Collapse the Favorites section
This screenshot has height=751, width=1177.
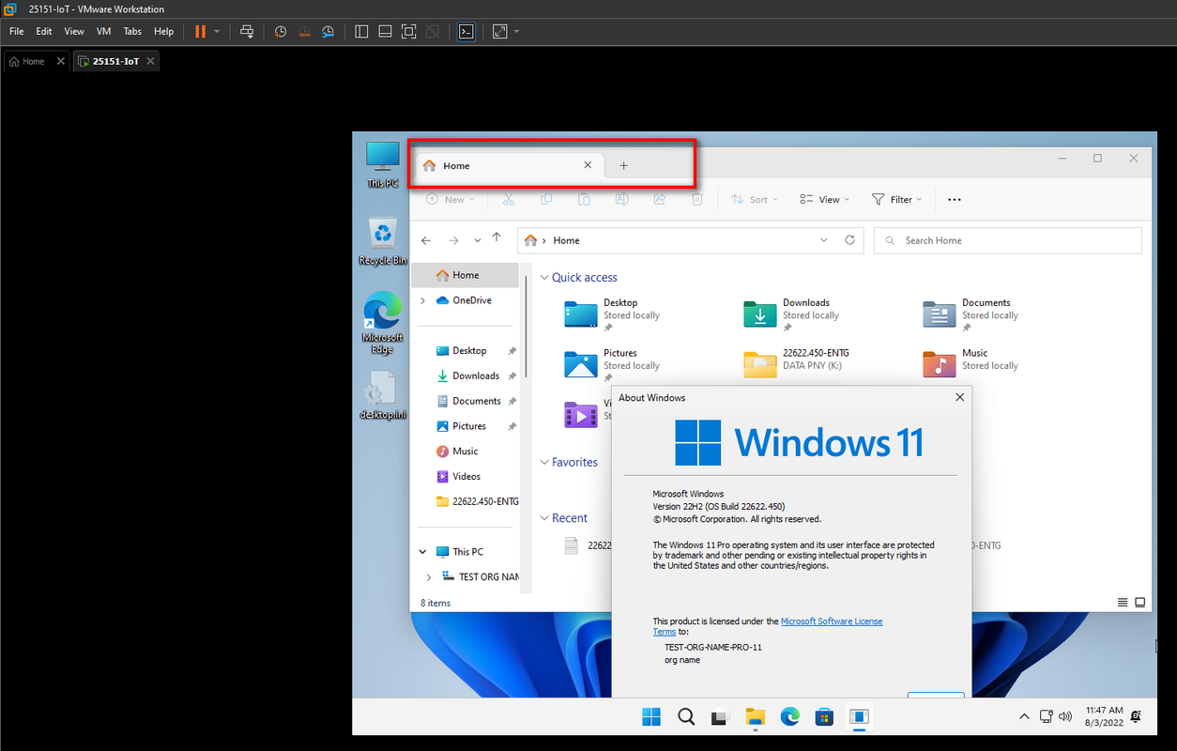click(544, 462)
